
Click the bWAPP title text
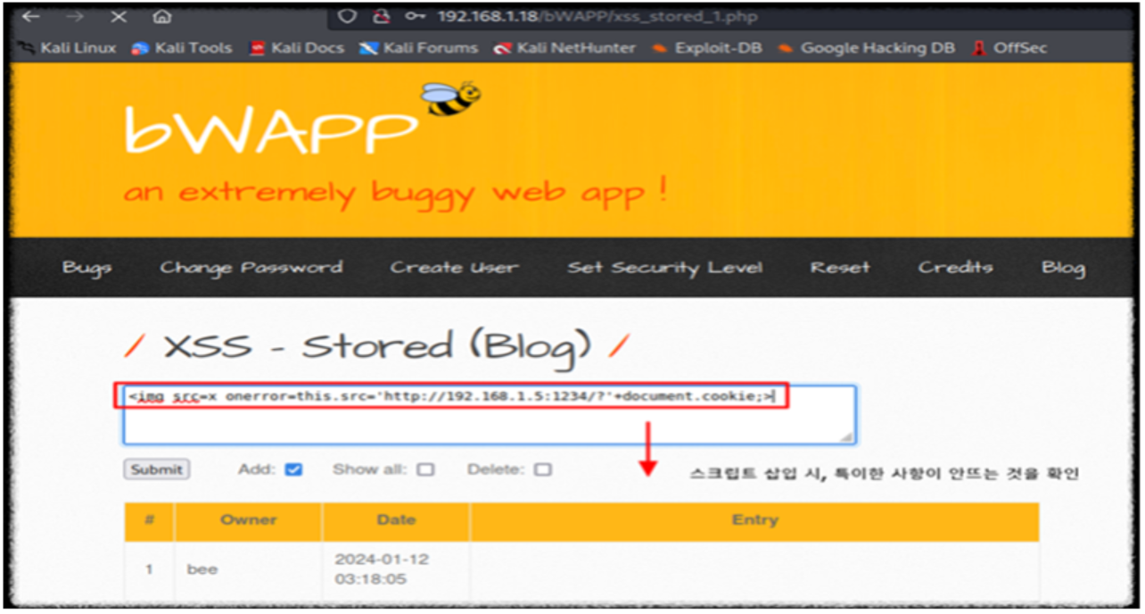[x=271, y=129]
